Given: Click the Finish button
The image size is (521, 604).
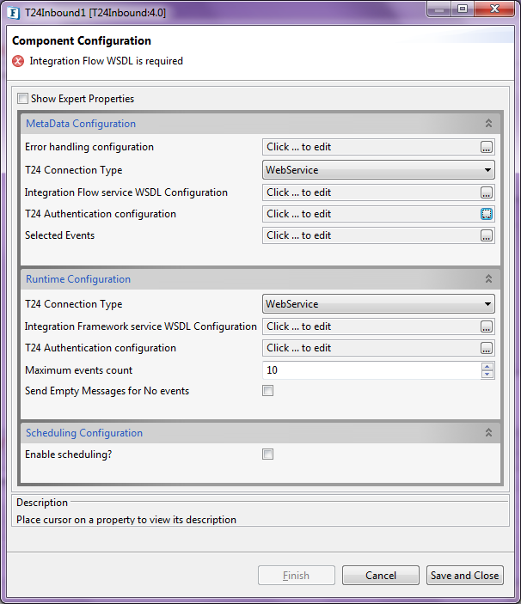Looking at the screenshot, I should pos(297,575).
